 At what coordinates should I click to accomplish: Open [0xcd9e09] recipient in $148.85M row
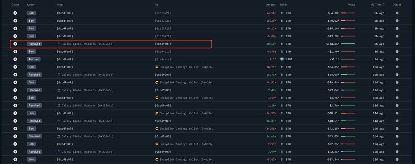(163, 44)
